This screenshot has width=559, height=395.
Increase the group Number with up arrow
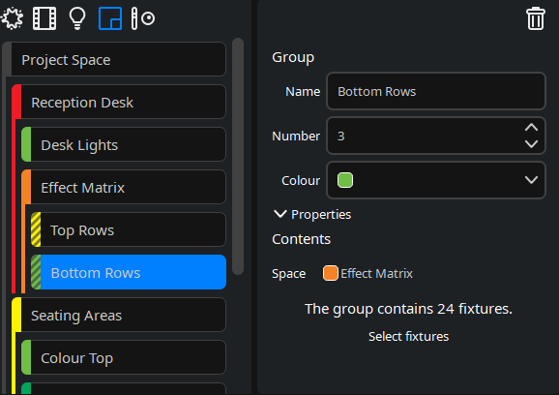[531, 128]
